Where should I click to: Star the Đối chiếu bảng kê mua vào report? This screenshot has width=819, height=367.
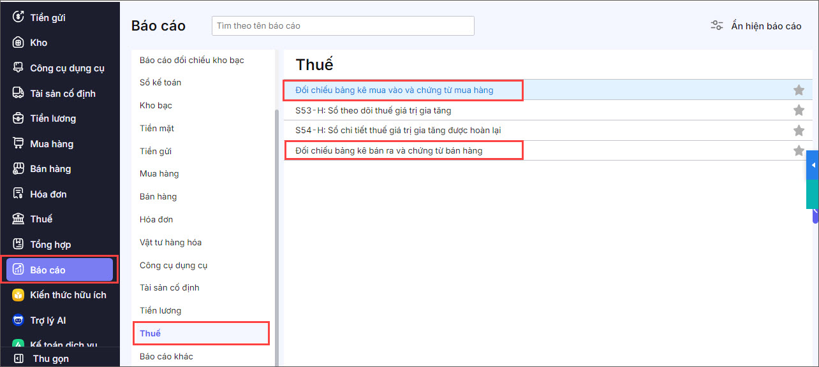(x=799, y=90)
